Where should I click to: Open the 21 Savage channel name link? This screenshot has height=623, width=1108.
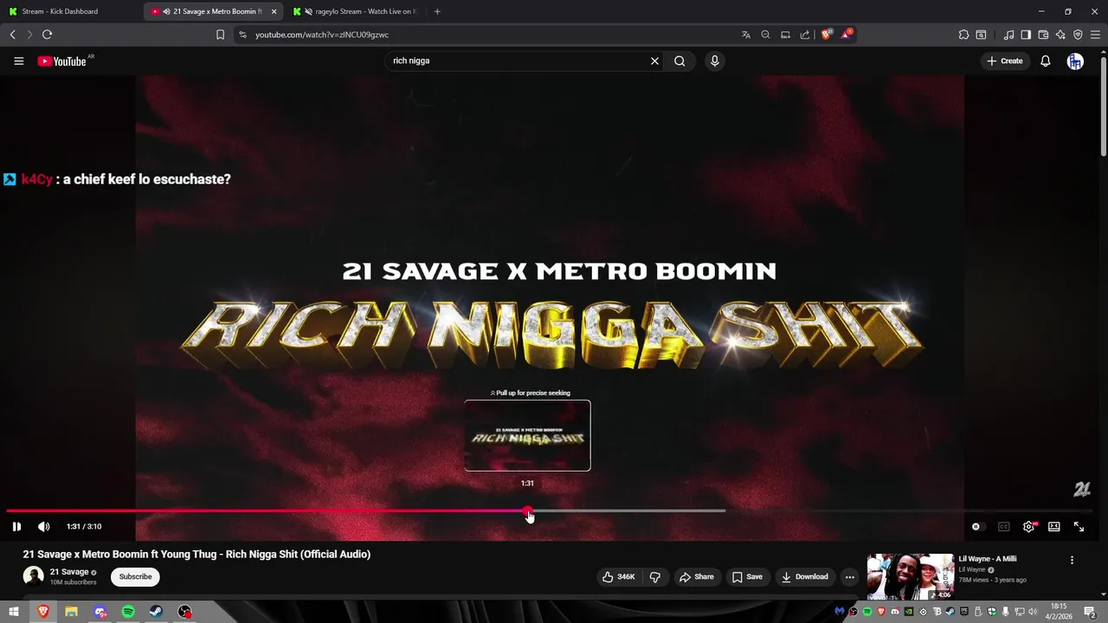(69, 572)
